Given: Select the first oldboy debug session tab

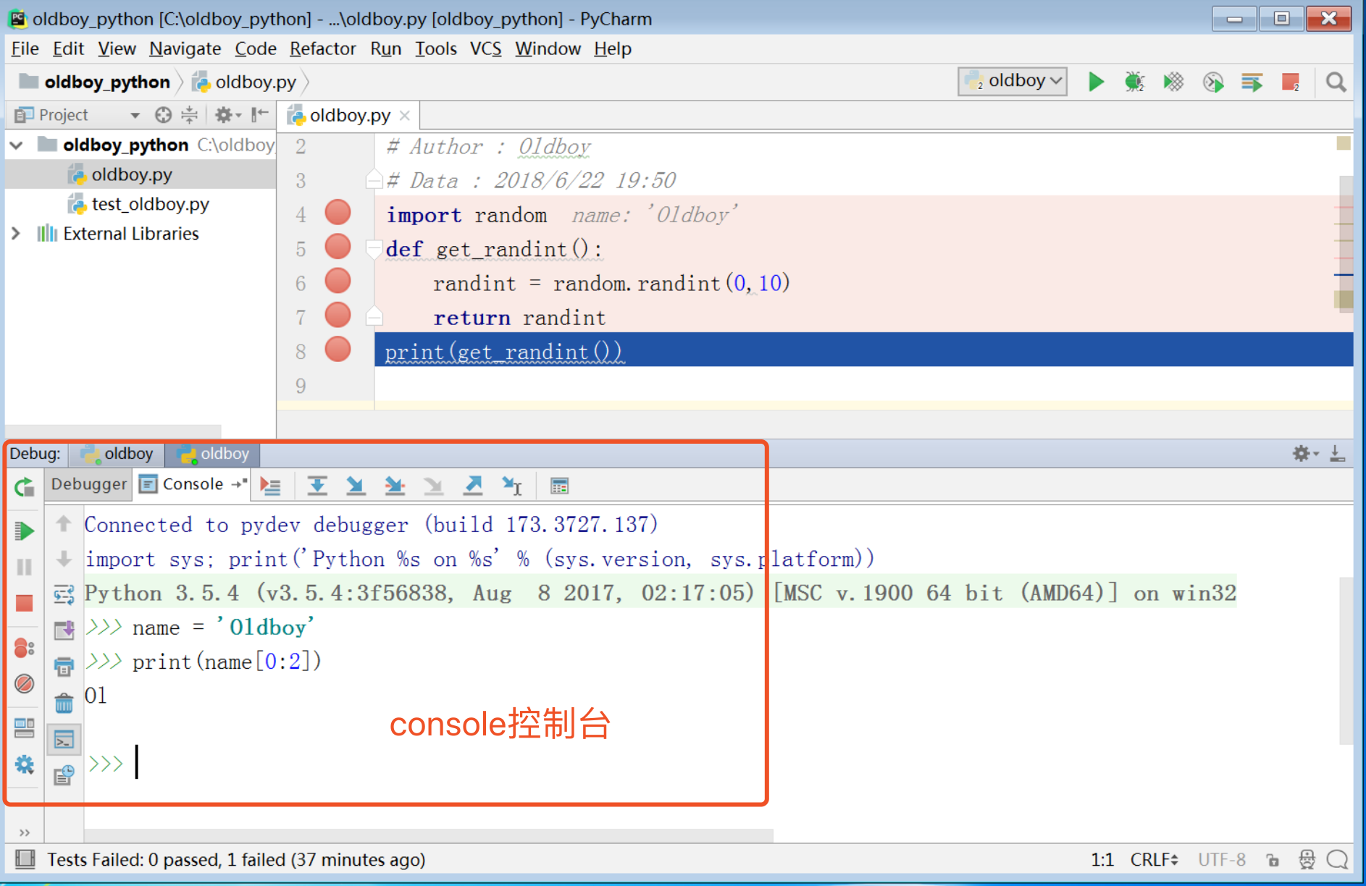Looking at the screenshot, I should pos(117,454).
